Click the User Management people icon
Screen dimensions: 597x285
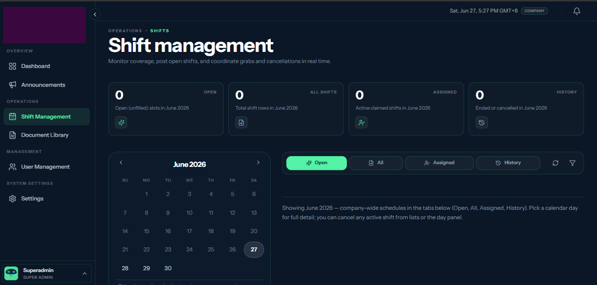click(x=13, y=167)
